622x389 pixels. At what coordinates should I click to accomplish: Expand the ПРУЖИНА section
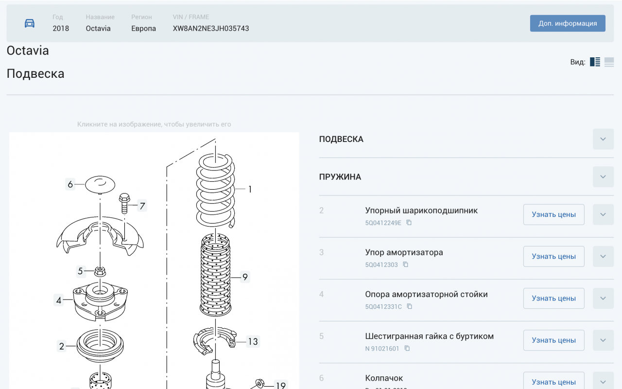(x=603, y=177)
